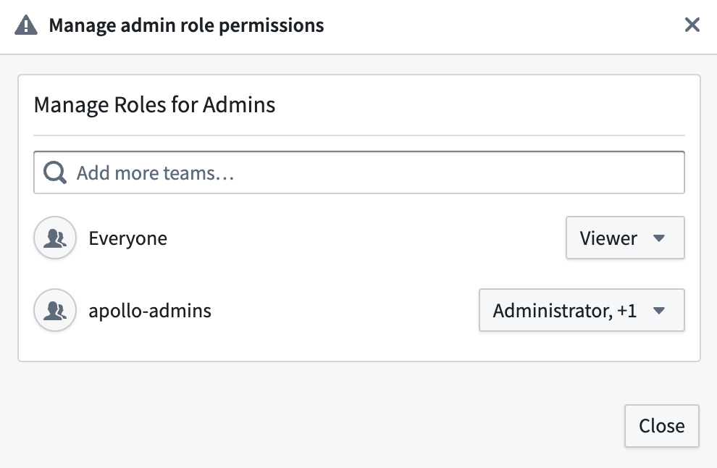Click the caret arrow beside Viewer
The height and width of the screenshot is (468, 717).
(x=659, y=238)
